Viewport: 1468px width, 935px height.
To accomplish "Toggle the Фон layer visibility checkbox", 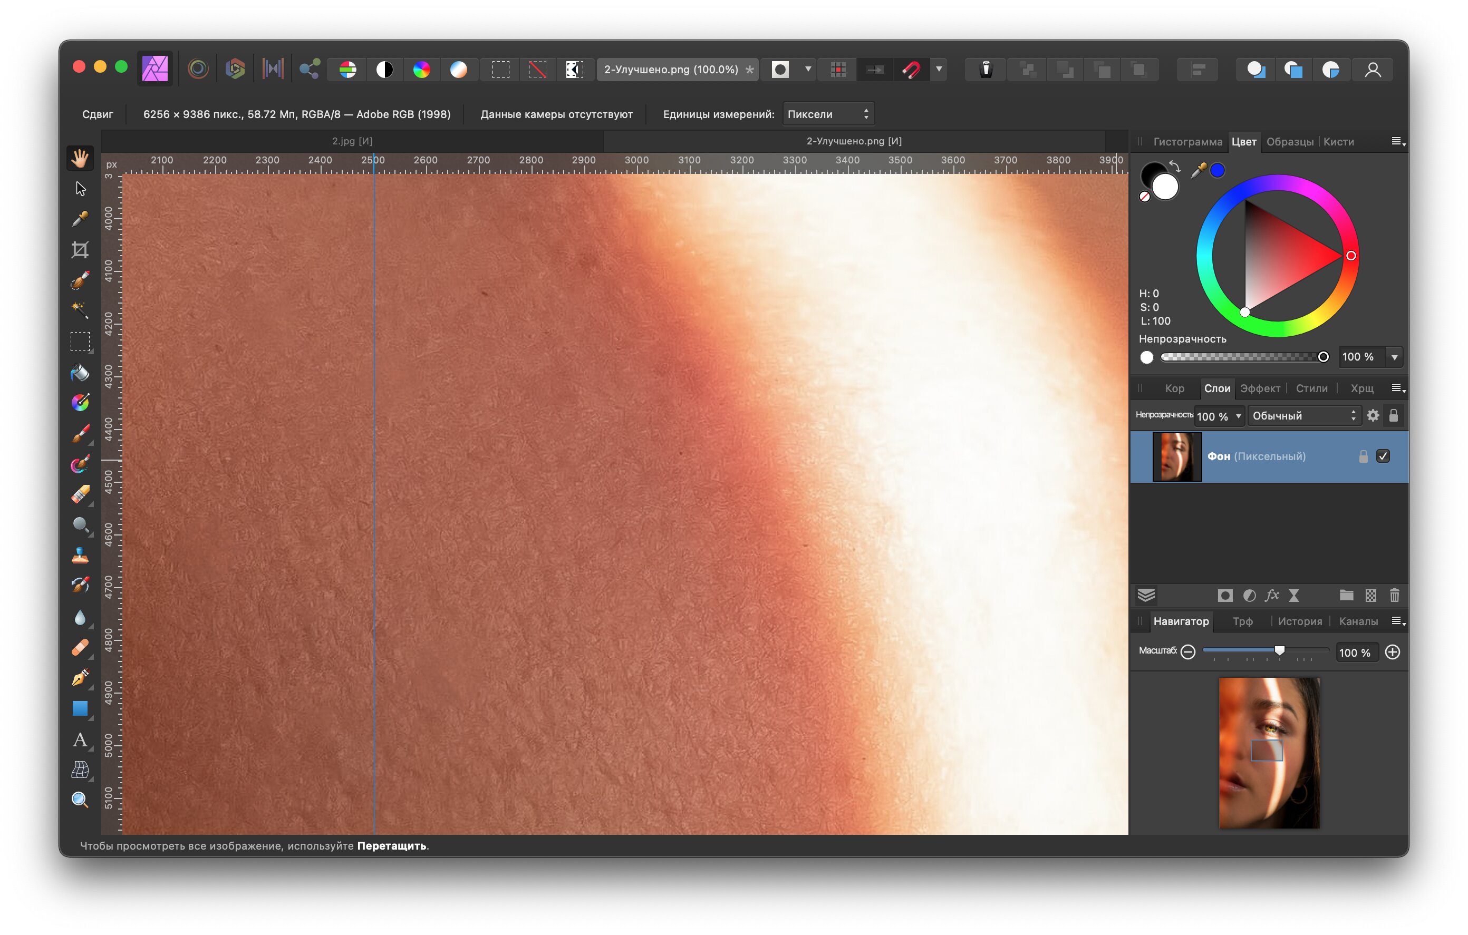I will 1383,456.
